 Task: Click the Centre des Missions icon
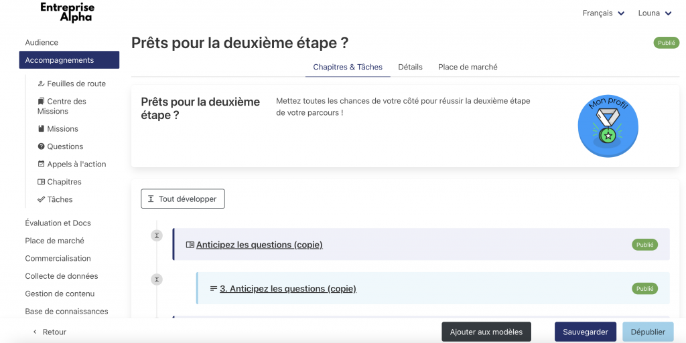coord(42,102)
